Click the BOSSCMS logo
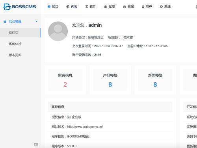Image resolution: width=197 pixels, height=148 pixels. pyautogui.click(x=19, y=7)
